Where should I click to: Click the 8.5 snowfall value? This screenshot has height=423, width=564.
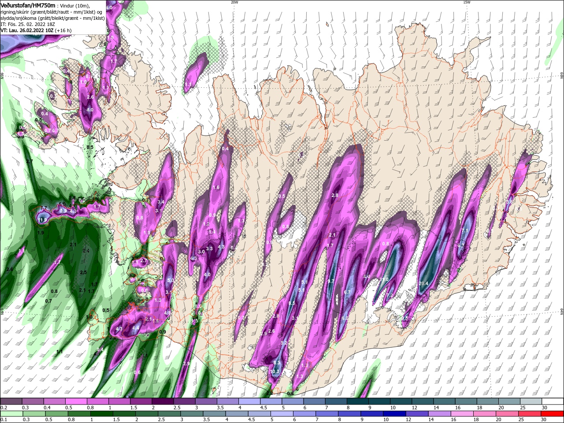click(x=292, y=303)
